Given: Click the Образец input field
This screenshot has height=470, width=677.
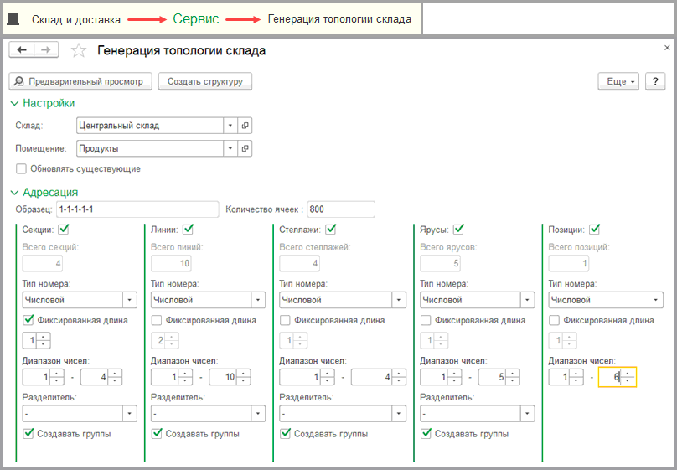Looking at the screenshot, I should pos(137,209).
